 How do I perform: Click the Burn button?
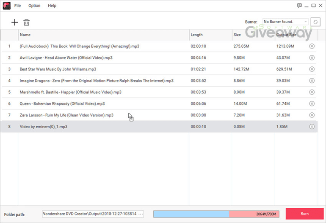pyautogui.click(x=304, y=214)
